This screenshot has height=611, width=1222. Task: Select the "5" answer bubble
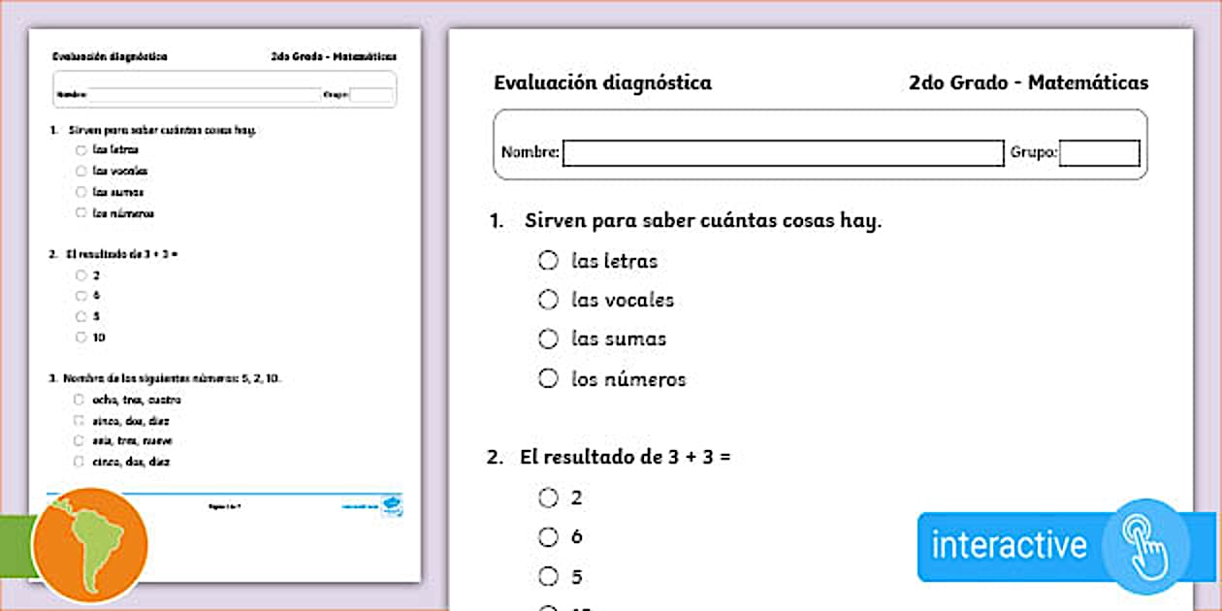548,575
